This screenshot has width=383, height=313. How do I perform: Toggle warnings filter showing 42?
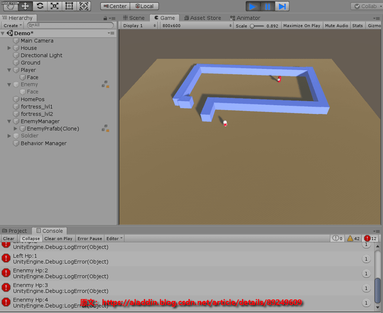[353, 239]
